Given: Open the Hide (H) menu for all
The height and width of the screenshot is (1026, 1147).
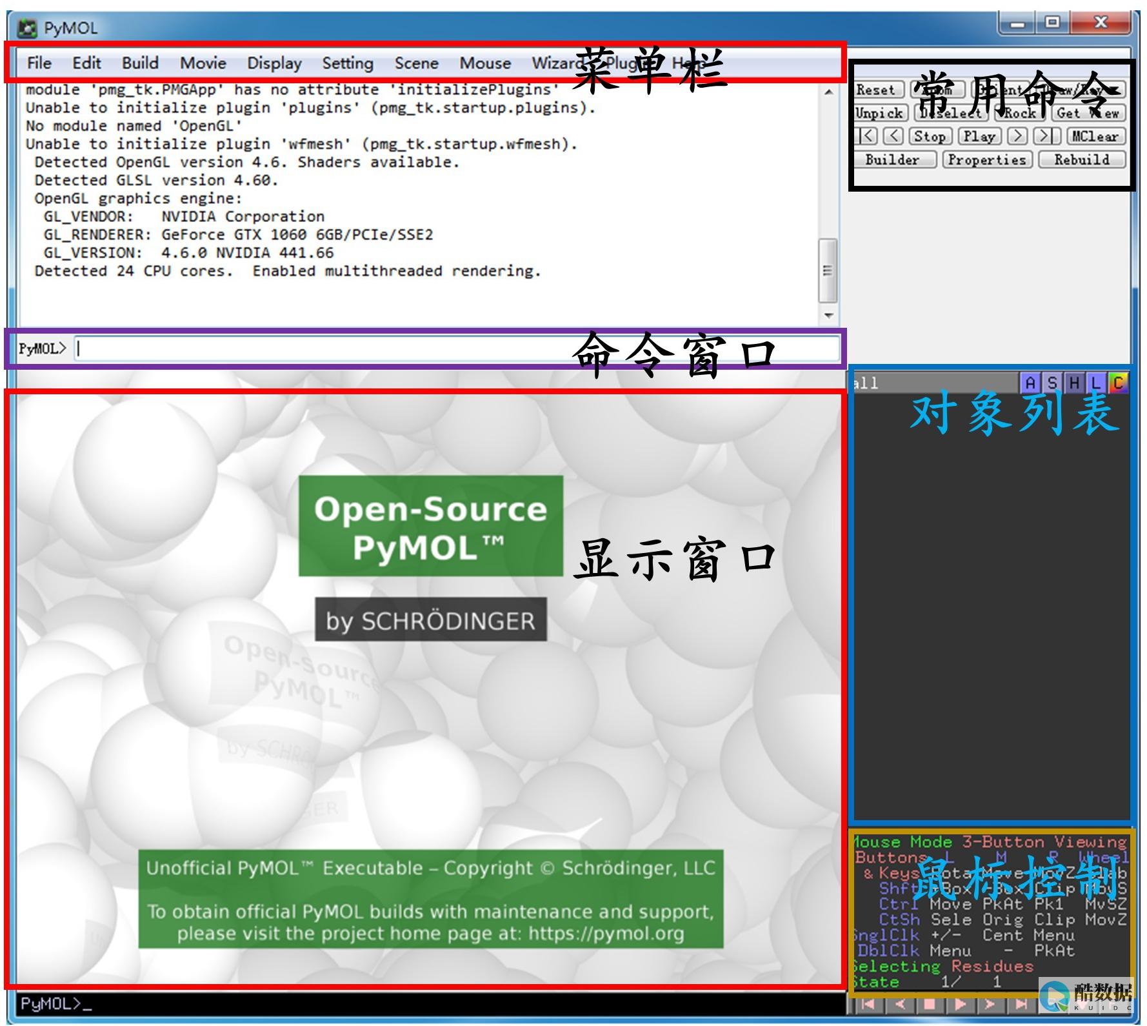Looking at the screenshot, I should point(1074,383).
